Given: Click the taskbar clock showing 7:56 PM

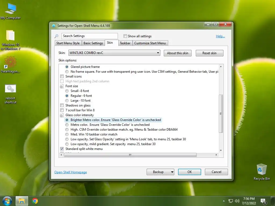Looking at the screenshot, I should click(x=249, y=201).
